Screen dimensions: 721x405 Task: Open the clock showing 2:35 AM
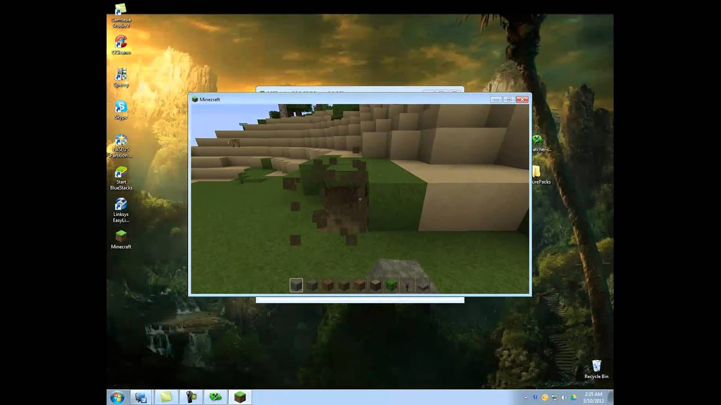click(594, 398)
